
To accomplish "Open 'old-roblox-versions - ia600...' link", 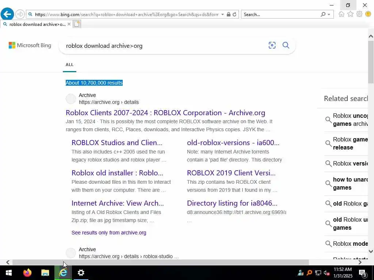I will pyautogui.click(x=233, y=143).
